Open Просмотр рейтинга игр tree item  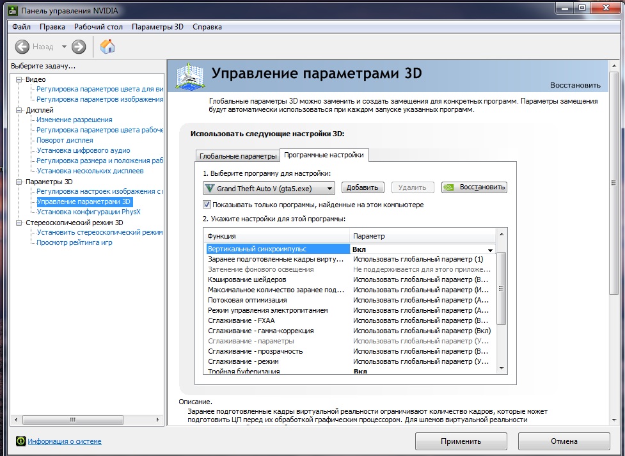(75, 242)
